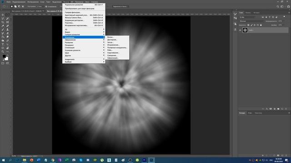Select the Lasso tool
Image resolution: width=291 pixels, height=163 pixels.
click(x=3, y=19)
